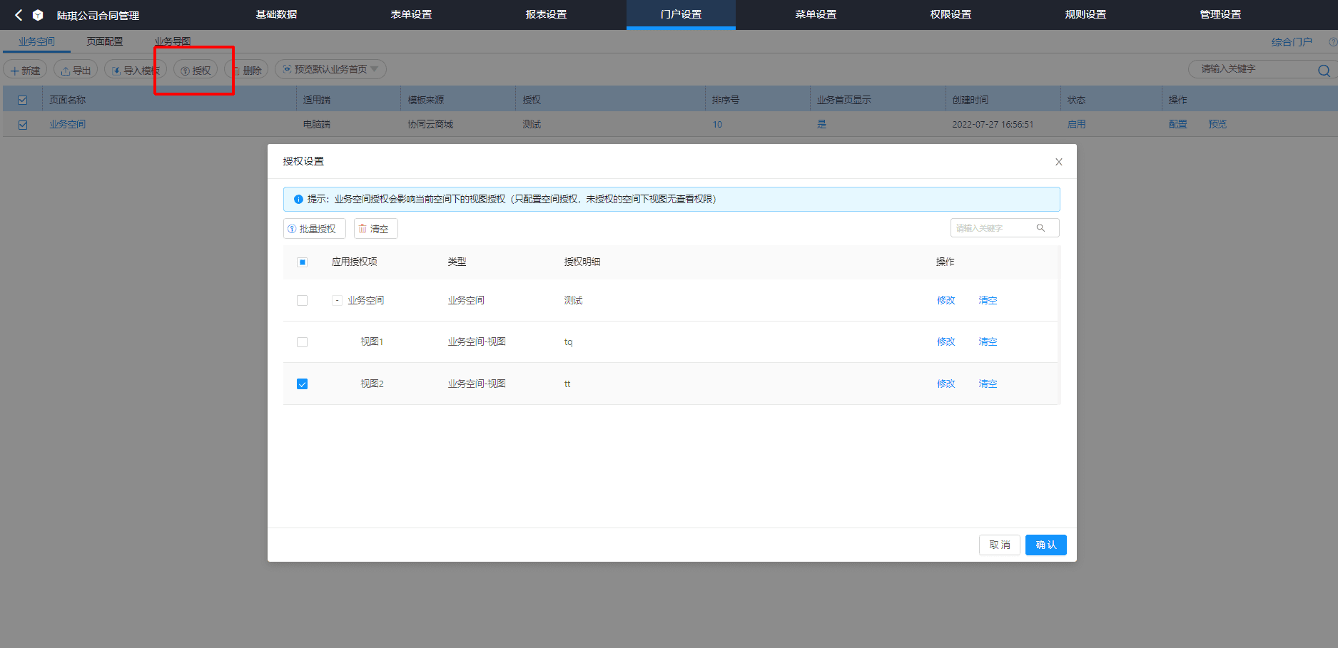Toggle the select-all checkbox in the page table header
The image size is (1338, 648).
tap(23, 101)
